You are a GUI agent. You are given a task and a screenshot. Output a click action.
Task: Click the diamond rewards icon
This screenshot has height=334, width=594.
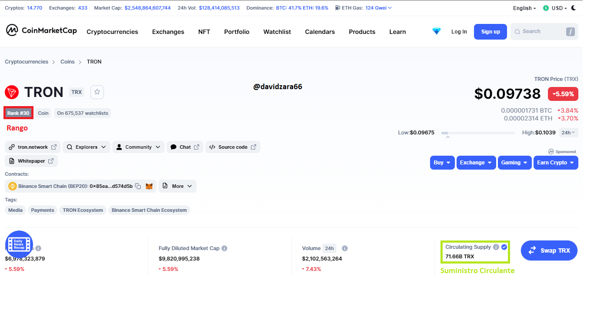[x=437, y=31]
